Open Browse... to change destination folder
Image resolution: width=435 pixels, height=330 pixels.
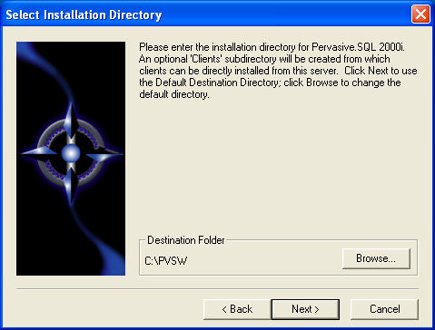(x=376, y=258)
